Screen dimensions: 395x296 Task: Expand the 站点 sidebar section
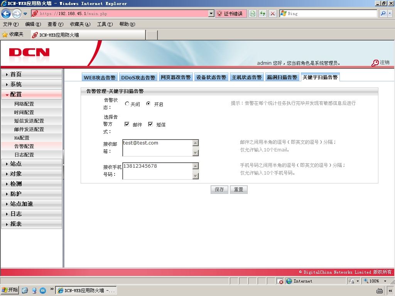click(x=32, y=164)
